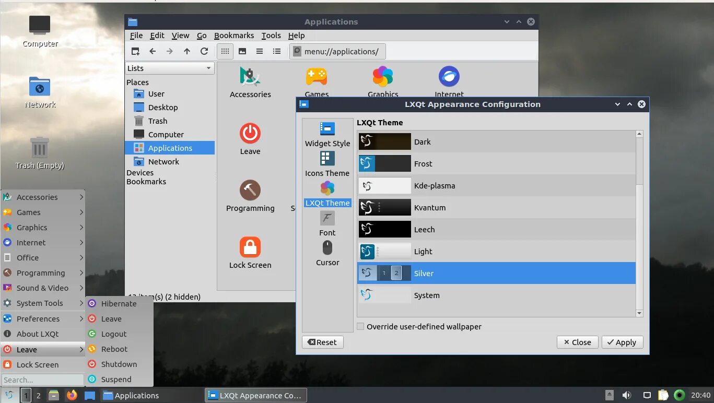714x403 pixels.
Task: Select Cursor settings in appearance sidebar
Action: click(x=327, y=254)
